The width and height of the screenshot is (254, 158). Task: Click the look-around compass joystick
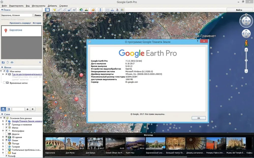coord(246,21)
